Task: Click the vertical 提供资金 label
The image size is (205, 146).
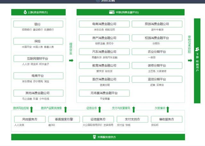Action: click(71, 49)
